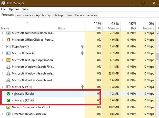Click the Node.js Server-side JavaScript icon

[x=8, y=107]
